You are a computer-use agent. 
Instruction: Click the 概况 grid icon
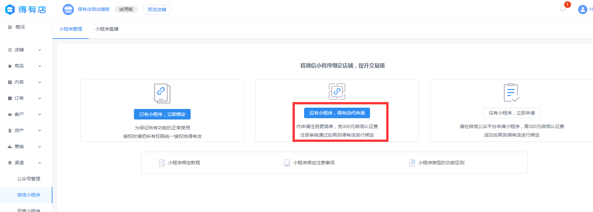pos(10,27)
